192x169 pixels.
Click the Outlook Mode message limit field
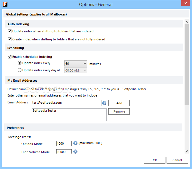coord(64,144)
